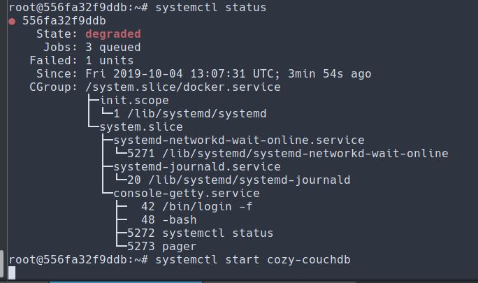Click the "5273 pager" process entry
This screenshot has height=283, width=478.
(x=161, y=247)
